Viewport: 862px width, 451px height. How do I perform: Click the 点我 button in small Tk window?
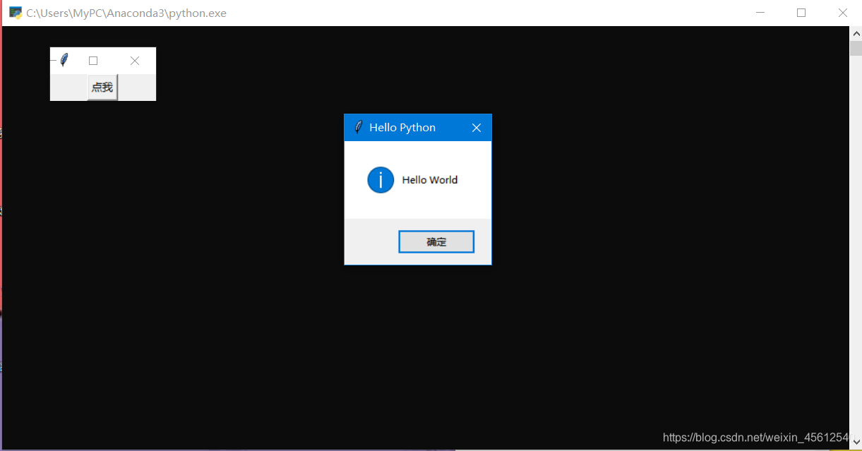(102, 88)
